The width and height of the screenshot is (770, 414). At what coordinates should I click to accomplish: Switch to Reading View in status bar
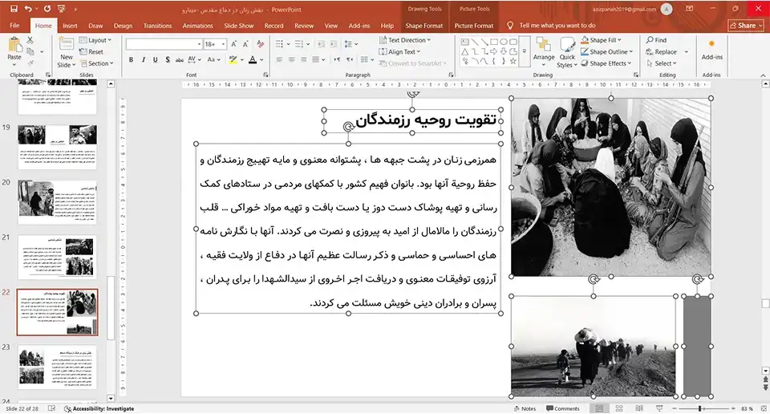(x=639, y=408)
